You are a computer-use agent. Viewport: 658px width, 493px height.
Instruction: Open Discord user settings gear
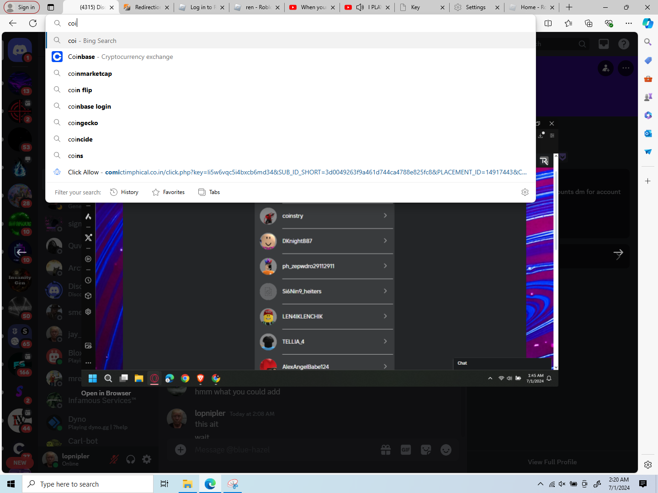[x=147, y=459]
